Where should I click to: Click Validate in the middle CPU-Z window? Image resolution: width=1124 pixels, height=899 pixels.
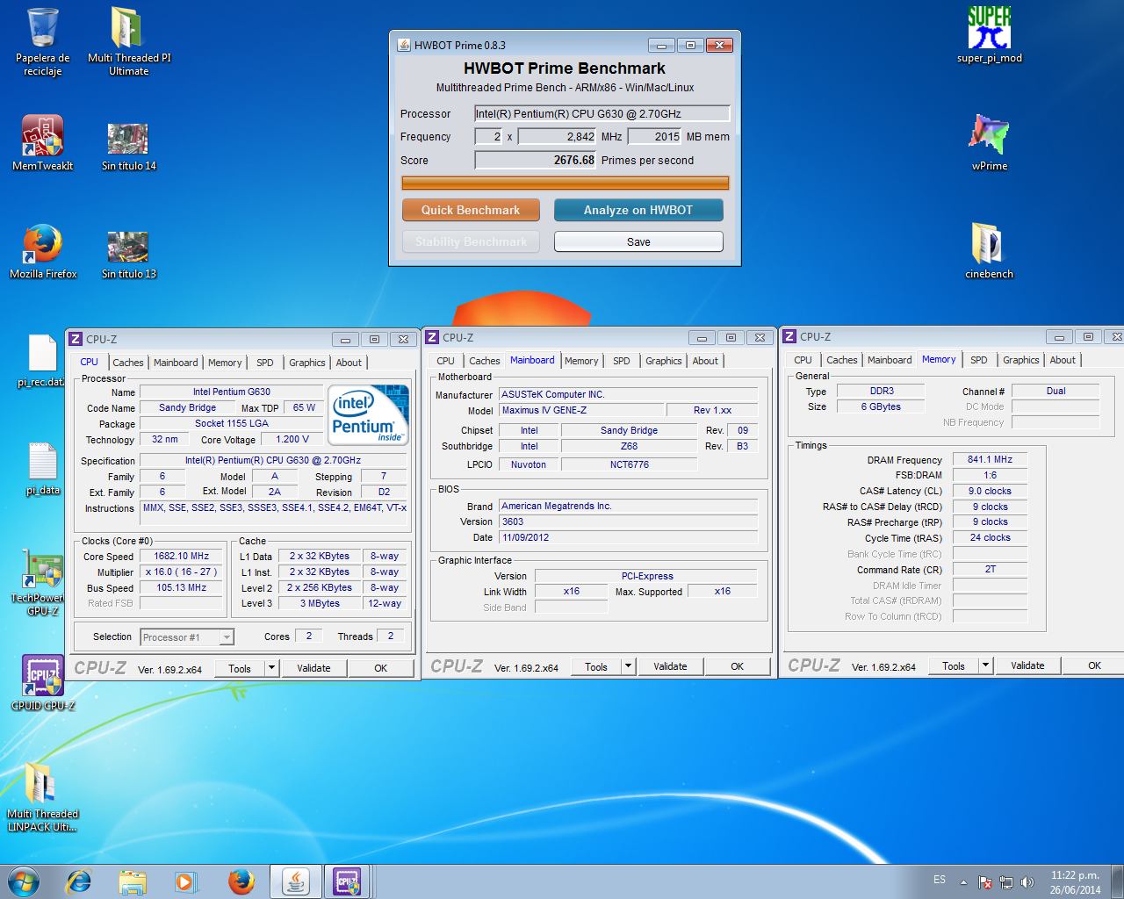click(x=670, y=666)
